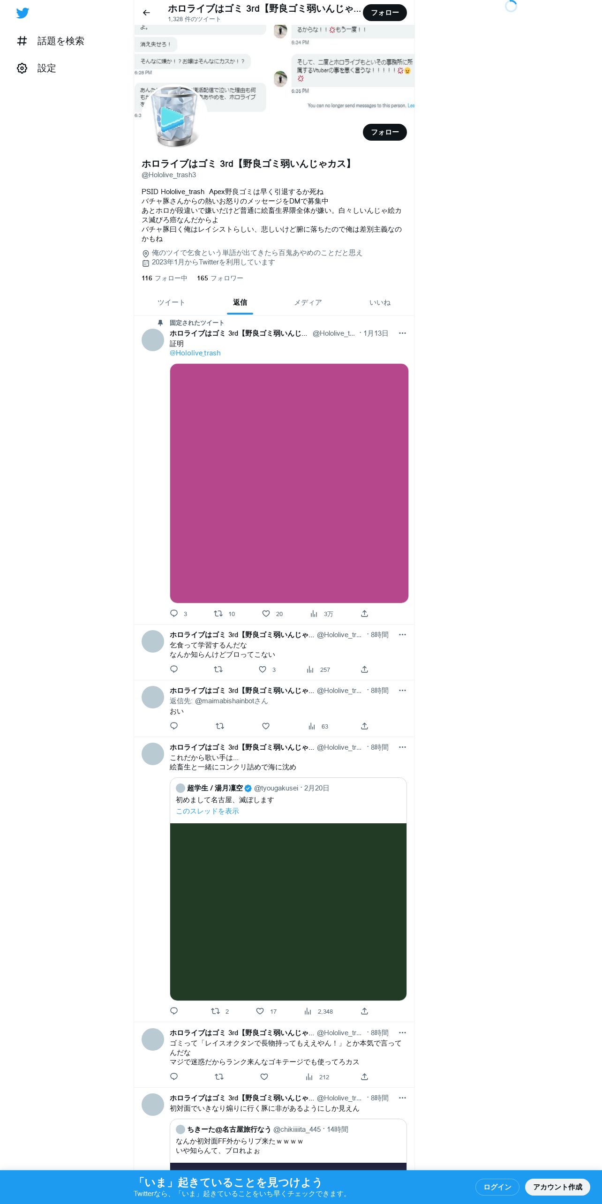Click the ログイン button in bottom banner
Screen dimensions: 602x1204
(x=497, y=1187)
